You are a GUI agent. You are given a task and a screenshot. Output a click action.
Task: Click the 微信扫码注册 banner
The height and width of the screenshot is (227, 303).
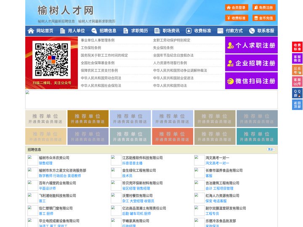pyautogui.click(x=251, y=81)
